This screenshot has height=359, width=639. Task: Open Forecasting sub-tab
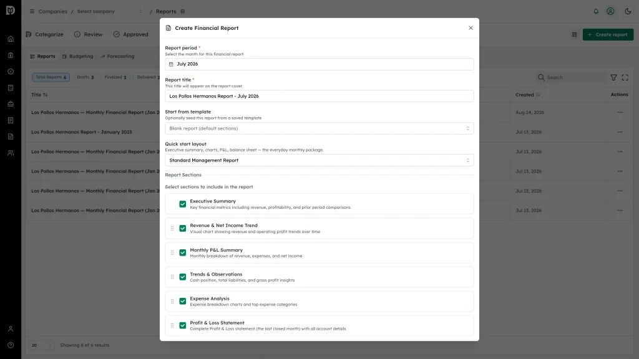tap(117, 57)
